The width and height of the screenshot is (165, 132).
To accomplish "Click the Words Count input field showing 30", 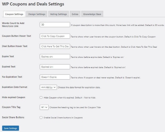I will [x=55, y=25].
